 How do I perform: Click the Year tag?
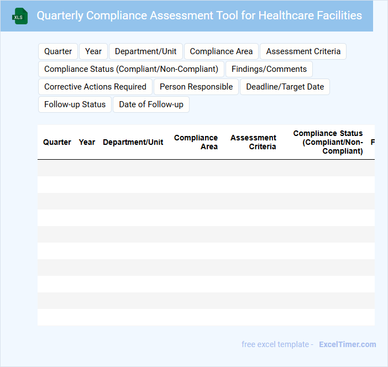93,51
